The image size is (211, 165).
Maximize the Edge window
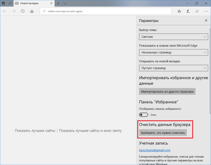click(196, 3)
